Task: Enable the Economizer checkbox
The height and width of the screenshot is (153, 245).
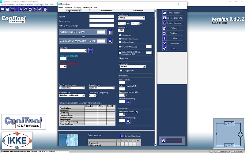Action: tap(120, 35)
